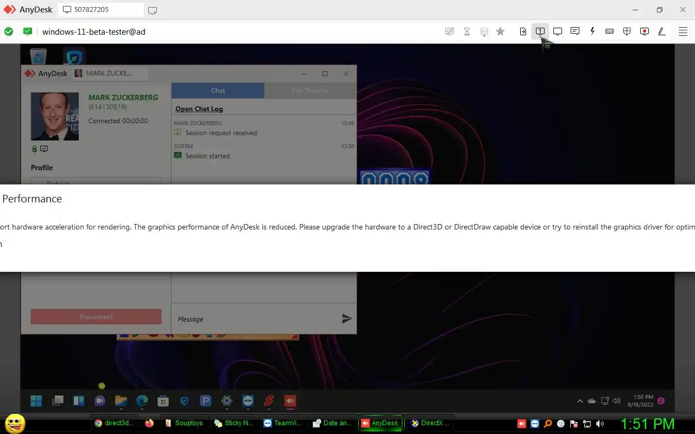
Task: Select remote monitor 1 icon
Action: pos(540,31)
